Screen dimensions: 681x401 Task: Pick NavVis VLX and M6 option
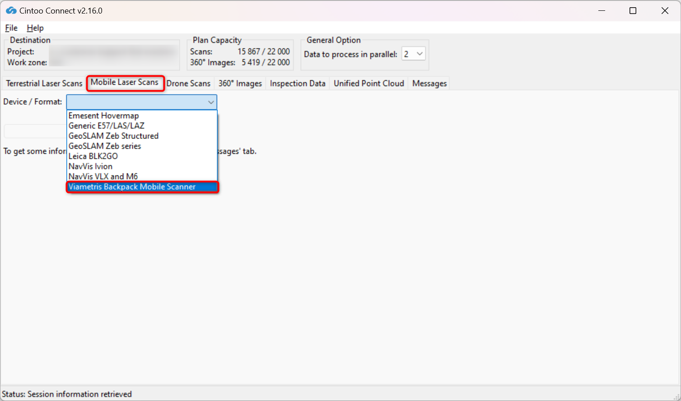click(x=142, y=176)
